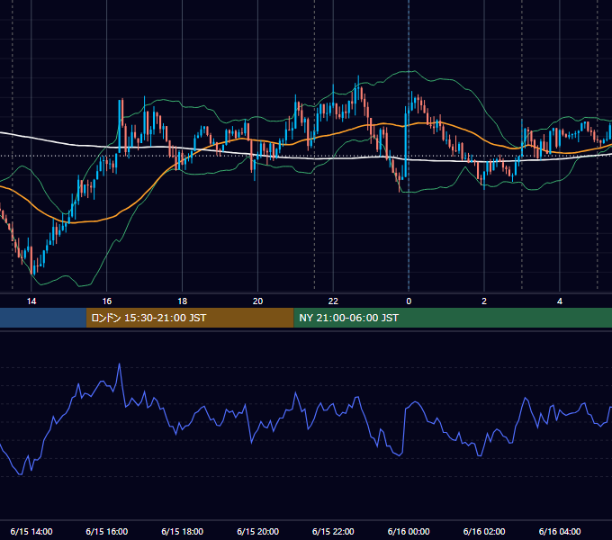Click the 6/15 22:00 date label
This screenshot has height=540, width=612.
click(333, 531)
